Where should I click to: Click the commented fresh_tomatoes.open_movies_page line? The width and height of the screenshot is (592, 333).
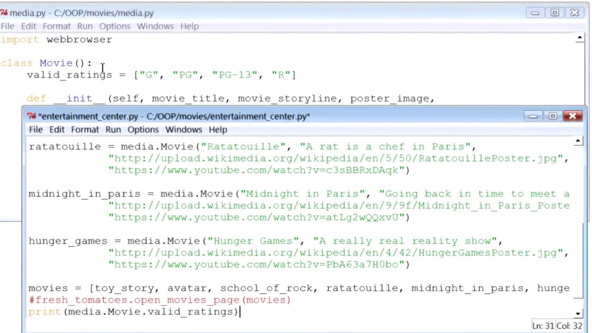pyautogui.click(x=159, y=300)
